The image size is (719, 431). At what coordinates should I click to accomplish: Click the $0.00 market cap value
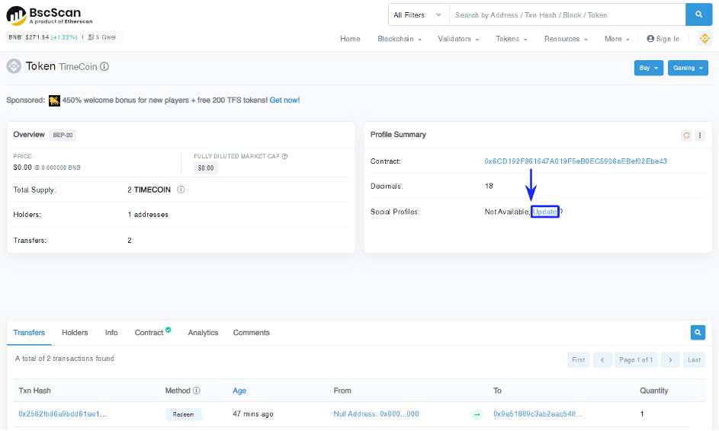point(206,168)
